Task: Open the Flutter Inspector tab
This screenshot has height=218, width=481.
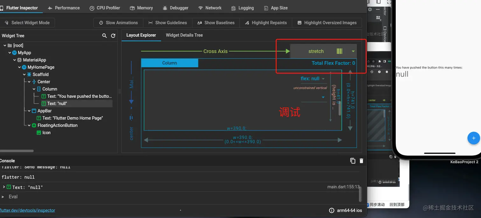Action: point(19,8)
